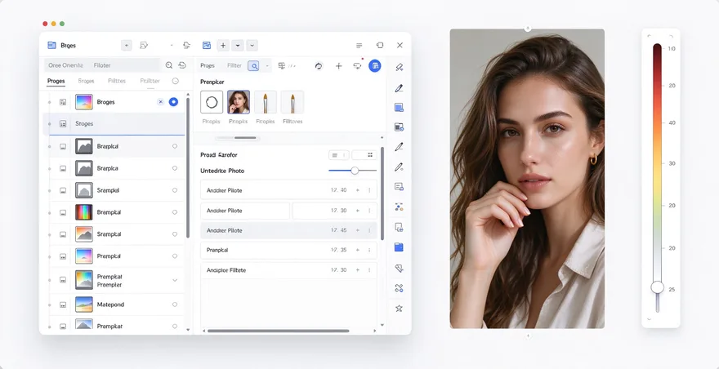
Task: Click the magnifier icon beside Filoter field
Action: [x=169, y=65]
